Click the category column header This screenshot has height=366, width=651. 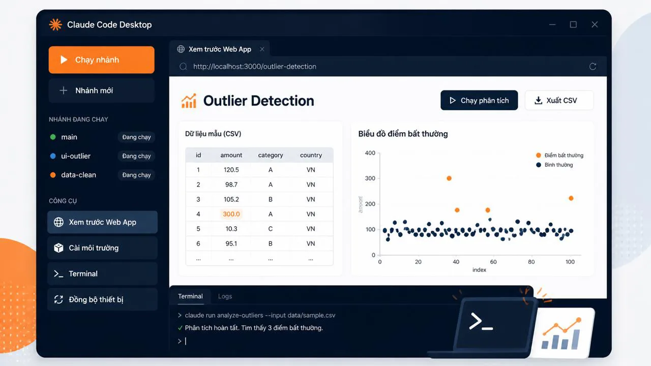tap(271, 155)
